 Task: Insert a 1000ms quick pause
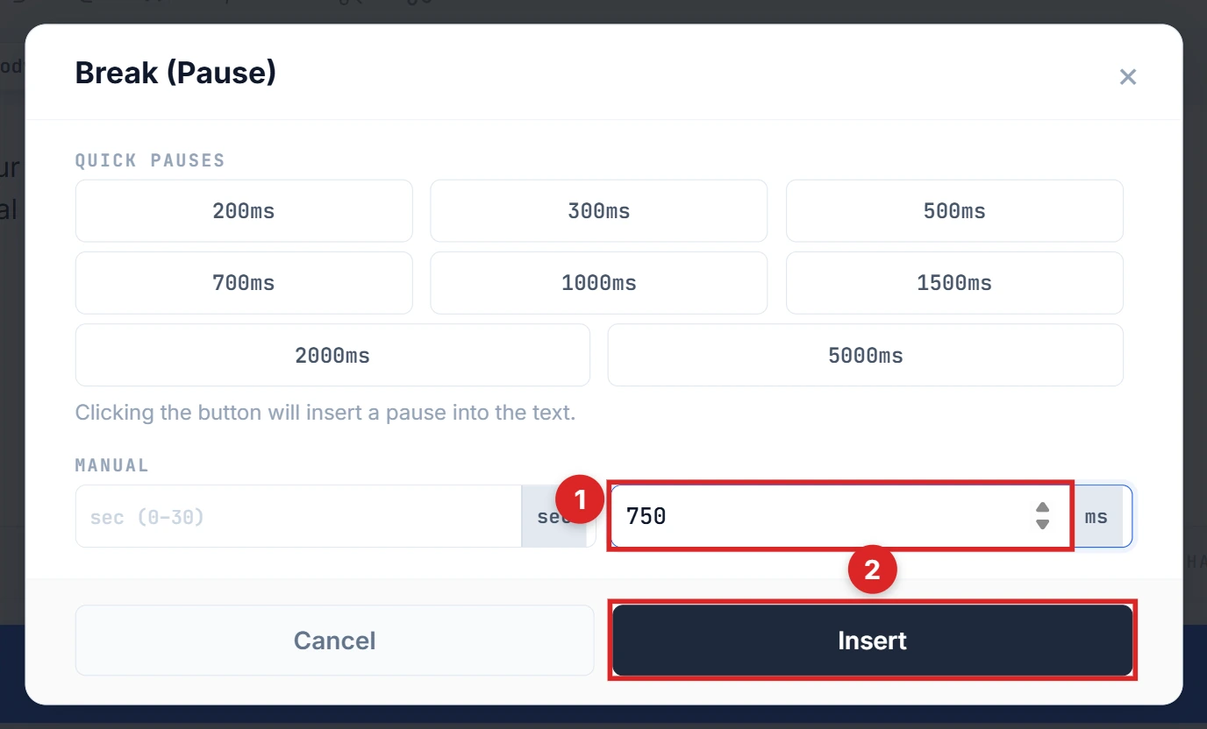[599, 282]
